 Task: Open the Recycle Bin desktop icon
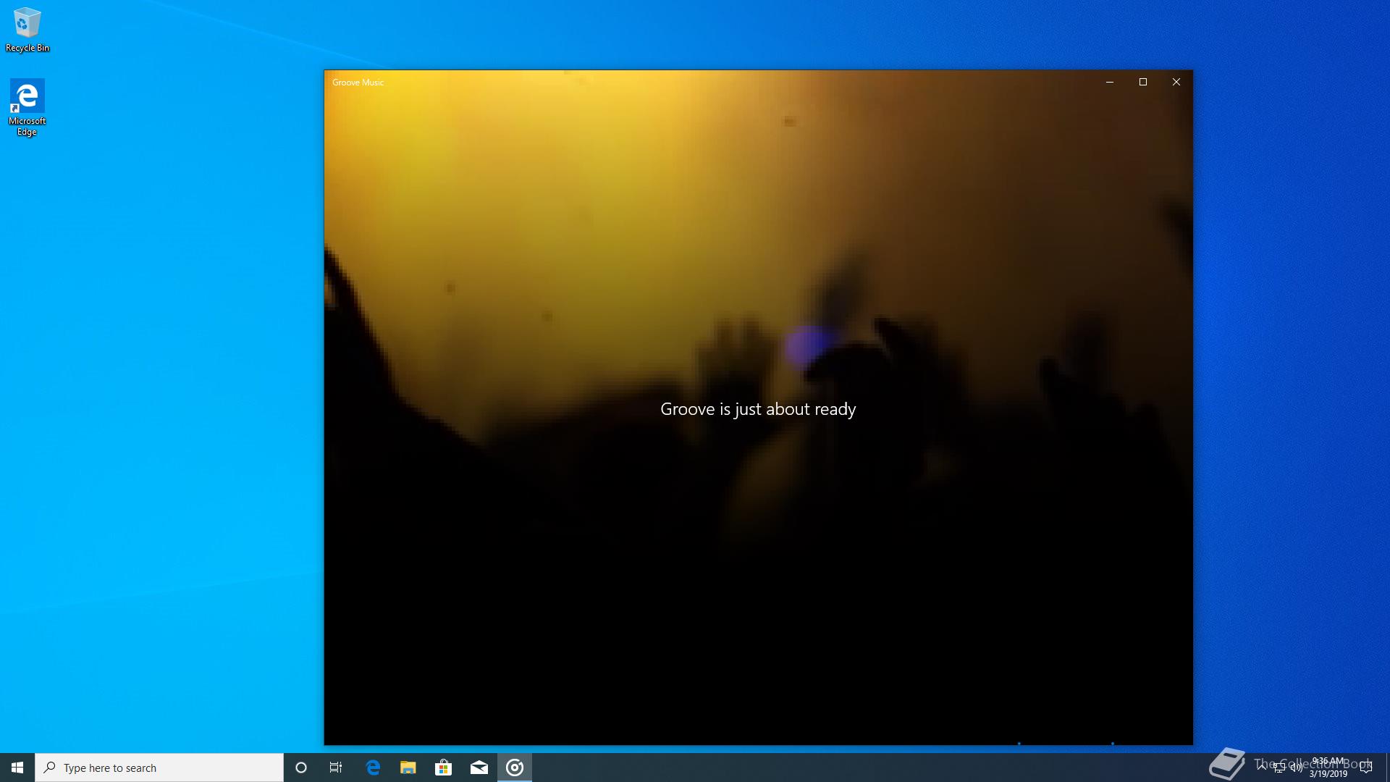(x=28, y=30)
